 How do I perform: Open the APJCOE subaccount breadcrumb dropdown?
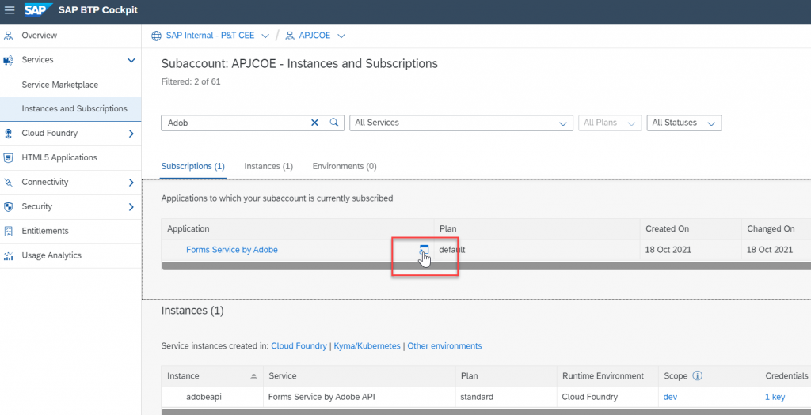341,36
